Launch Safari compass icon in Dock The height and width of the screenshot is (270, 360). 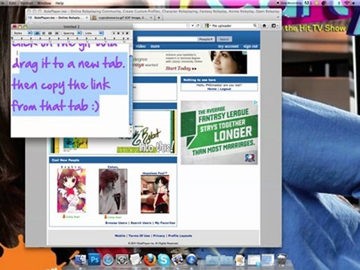click(x=108, y=260)
